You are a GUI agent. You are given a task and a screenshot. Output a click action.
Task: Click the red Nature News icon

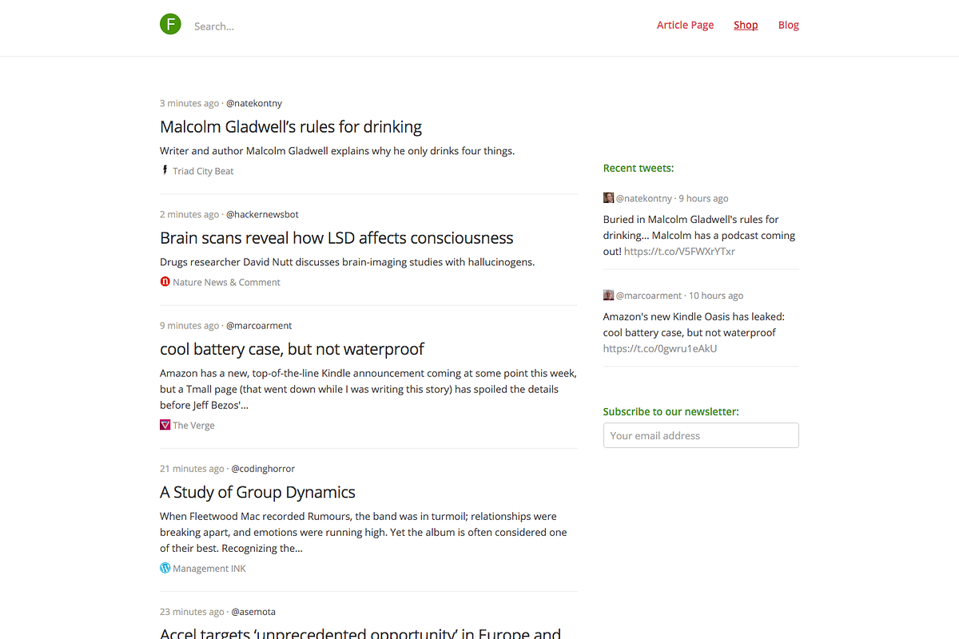pyautogui.click(x=165, y=281)
